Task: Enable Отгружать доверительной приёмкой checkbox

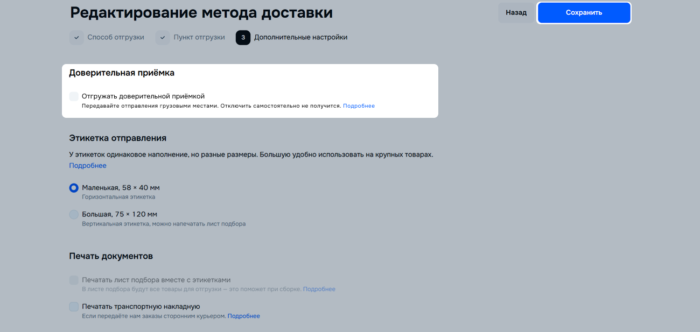Action: (74, 96)
